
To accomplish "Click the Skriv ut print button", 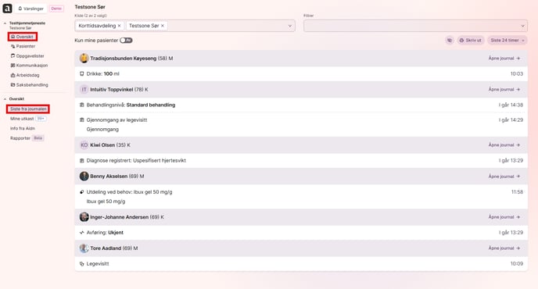I will point(471,40).
